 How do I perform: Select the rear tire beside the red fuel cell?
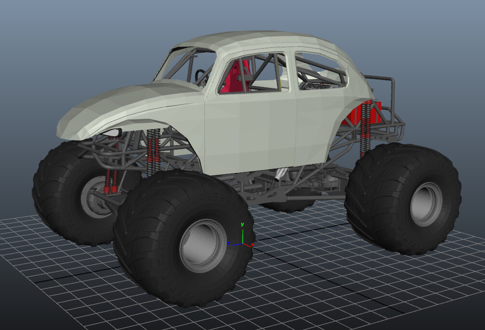click(x=402, y=198)
